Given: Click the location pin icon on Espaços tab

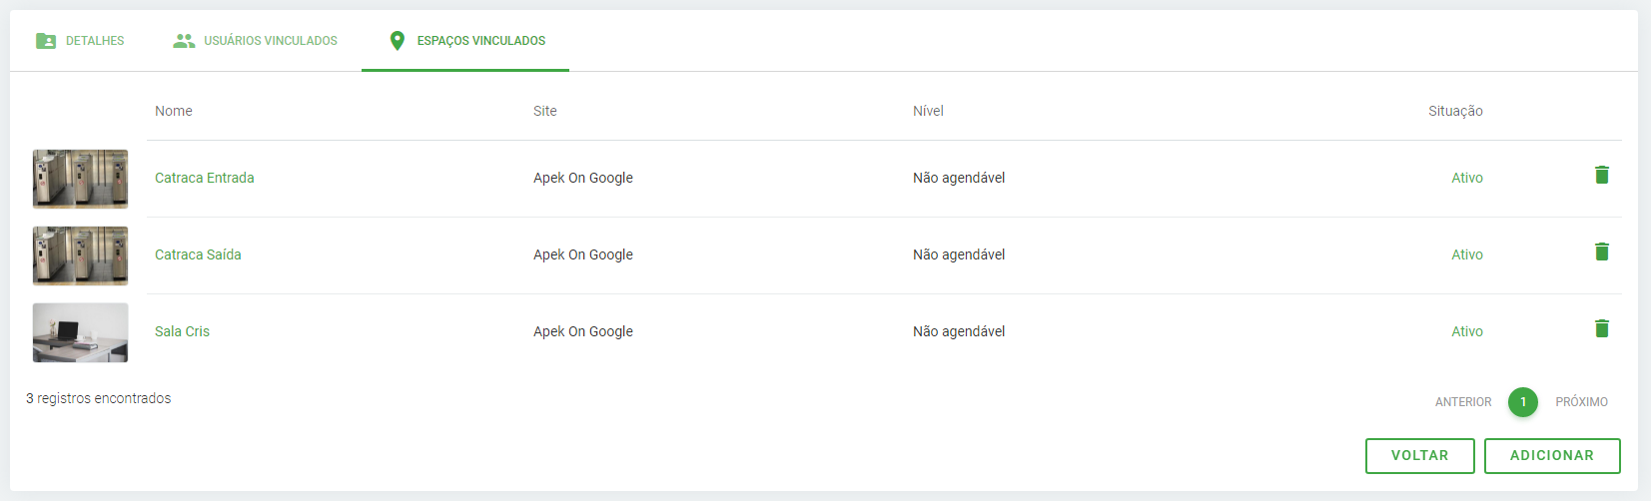Looking at the screenshot, I should point(397,41).
